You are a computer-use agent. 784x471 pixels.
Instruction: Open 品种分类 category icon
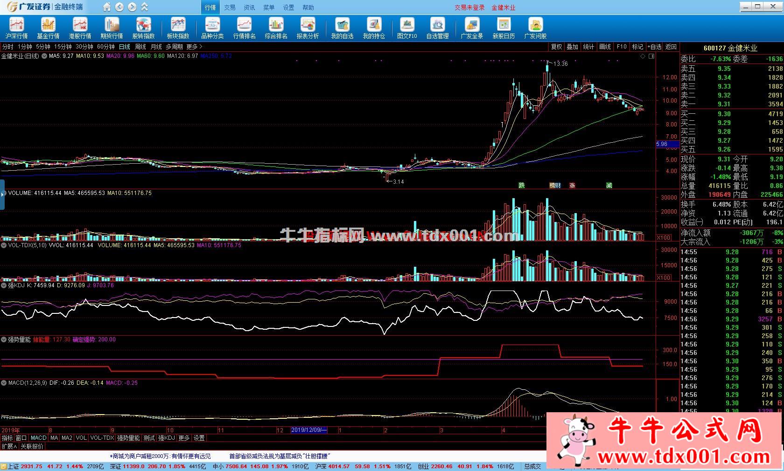[x=212, y=28]
